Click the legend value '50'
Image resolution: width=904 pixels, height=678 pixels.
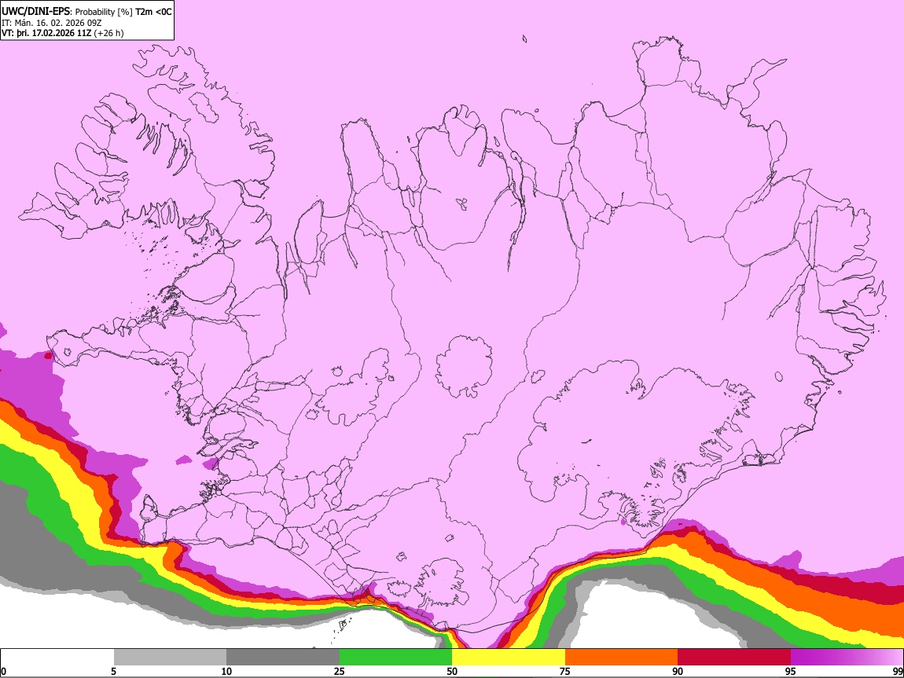pyautogui.click(x=452, y=672)
